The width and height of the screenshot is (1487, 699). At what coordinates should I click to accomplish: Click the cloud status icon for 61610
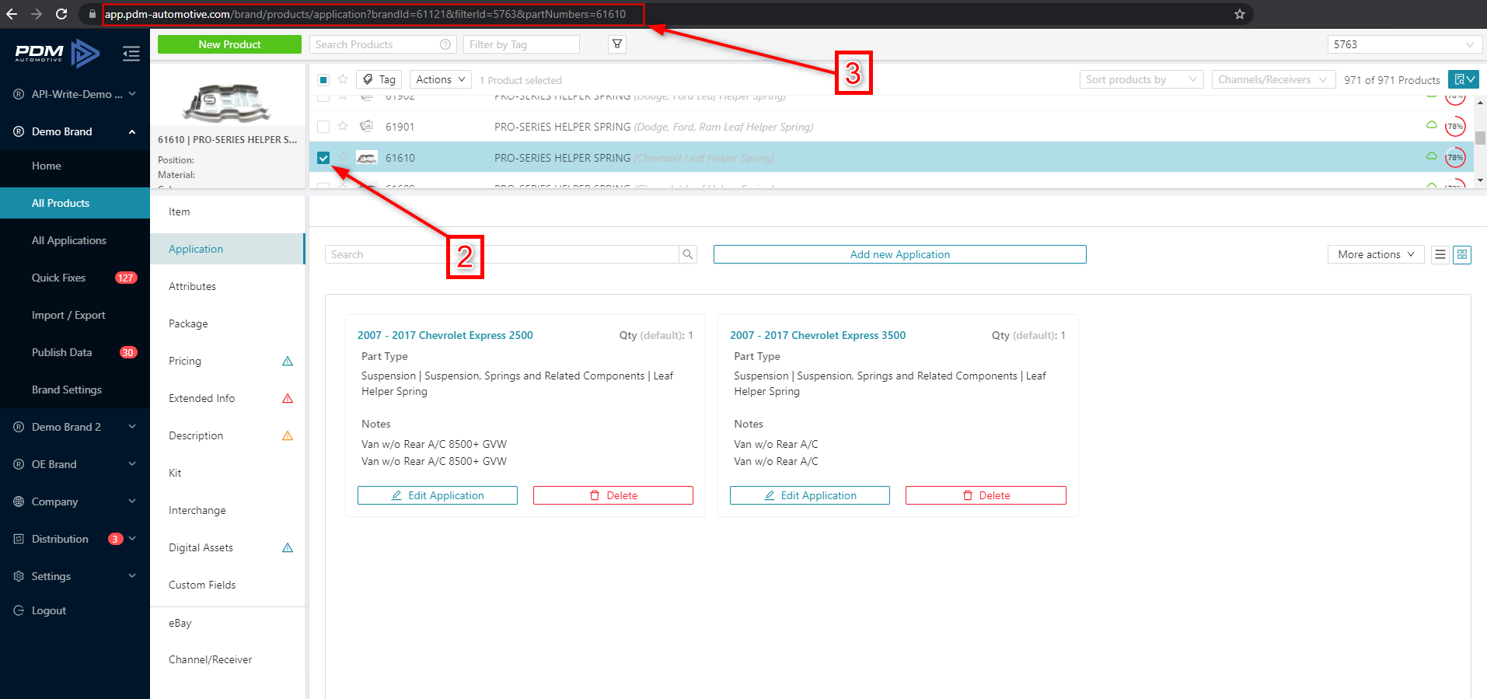click(x=1431, y=156)
